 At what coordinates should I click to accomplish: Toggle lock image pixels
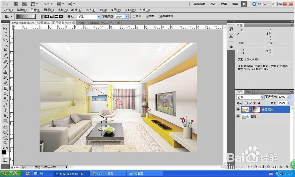point(250,103)
